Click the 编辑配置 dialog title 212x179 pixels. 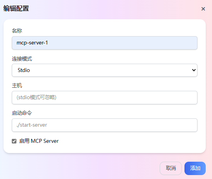pyautogui.click(x=16, y=8)
